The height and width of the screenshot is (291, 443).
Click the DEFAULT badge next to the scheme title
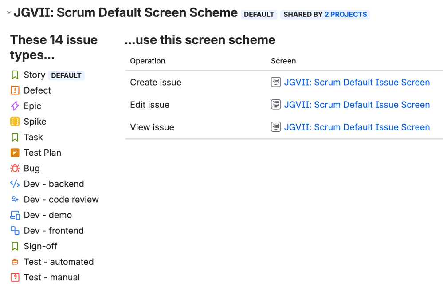click(259, 14)
